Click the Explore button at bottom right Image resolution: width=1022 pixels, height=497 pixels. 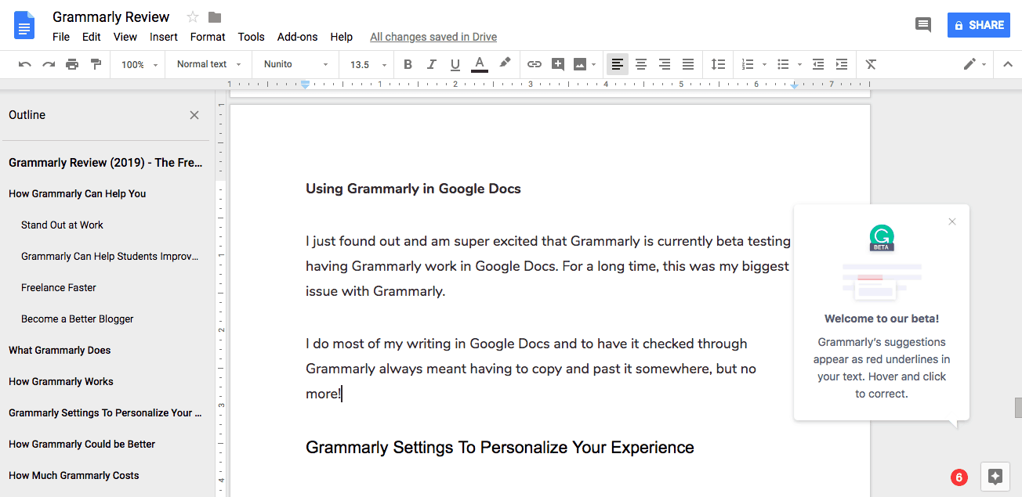click(x=995, y=477)
